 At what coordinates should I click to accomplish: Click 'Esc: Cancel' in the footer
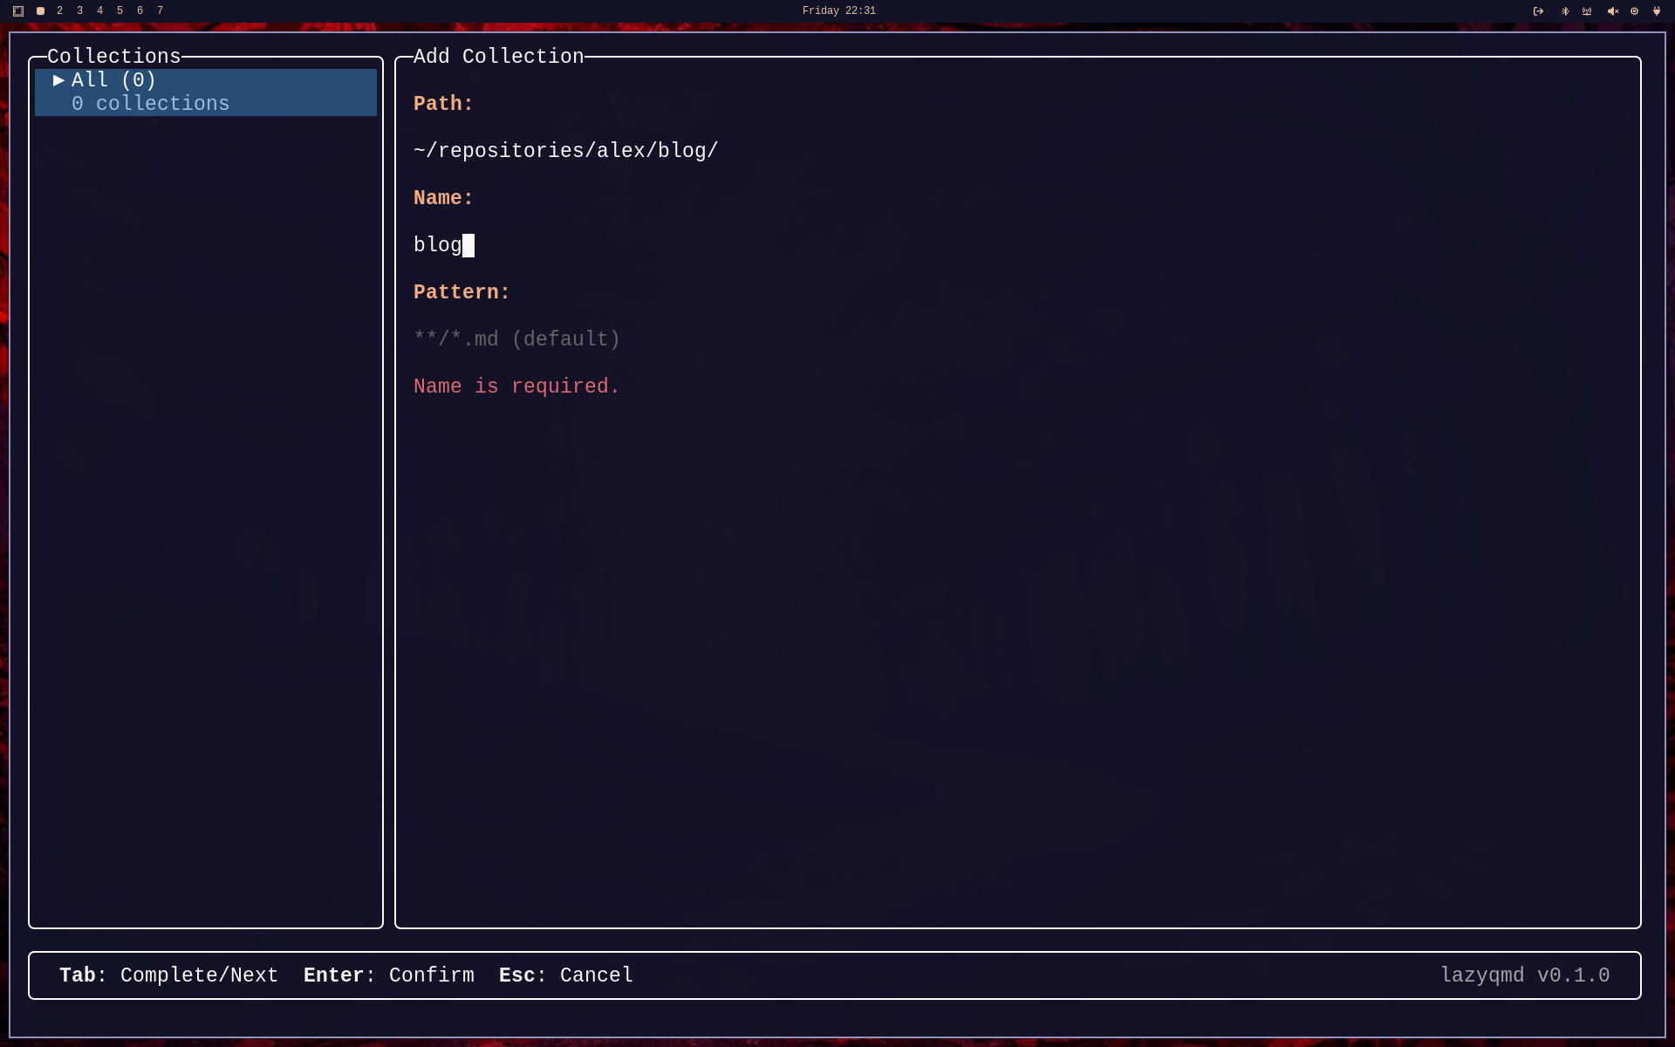[x=565, y=975]
